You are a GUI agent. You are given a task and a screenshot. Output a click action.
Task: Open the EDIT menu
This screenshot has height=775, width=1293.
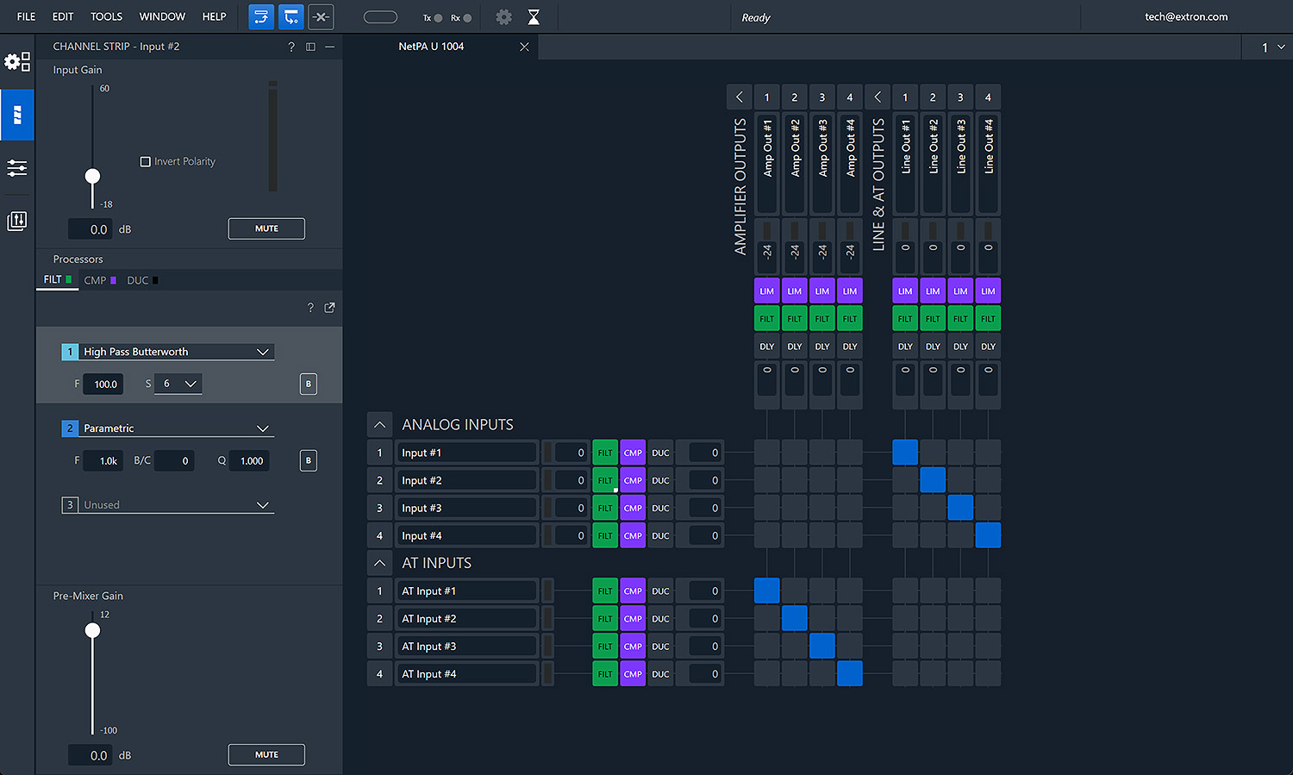pos(63,16)
